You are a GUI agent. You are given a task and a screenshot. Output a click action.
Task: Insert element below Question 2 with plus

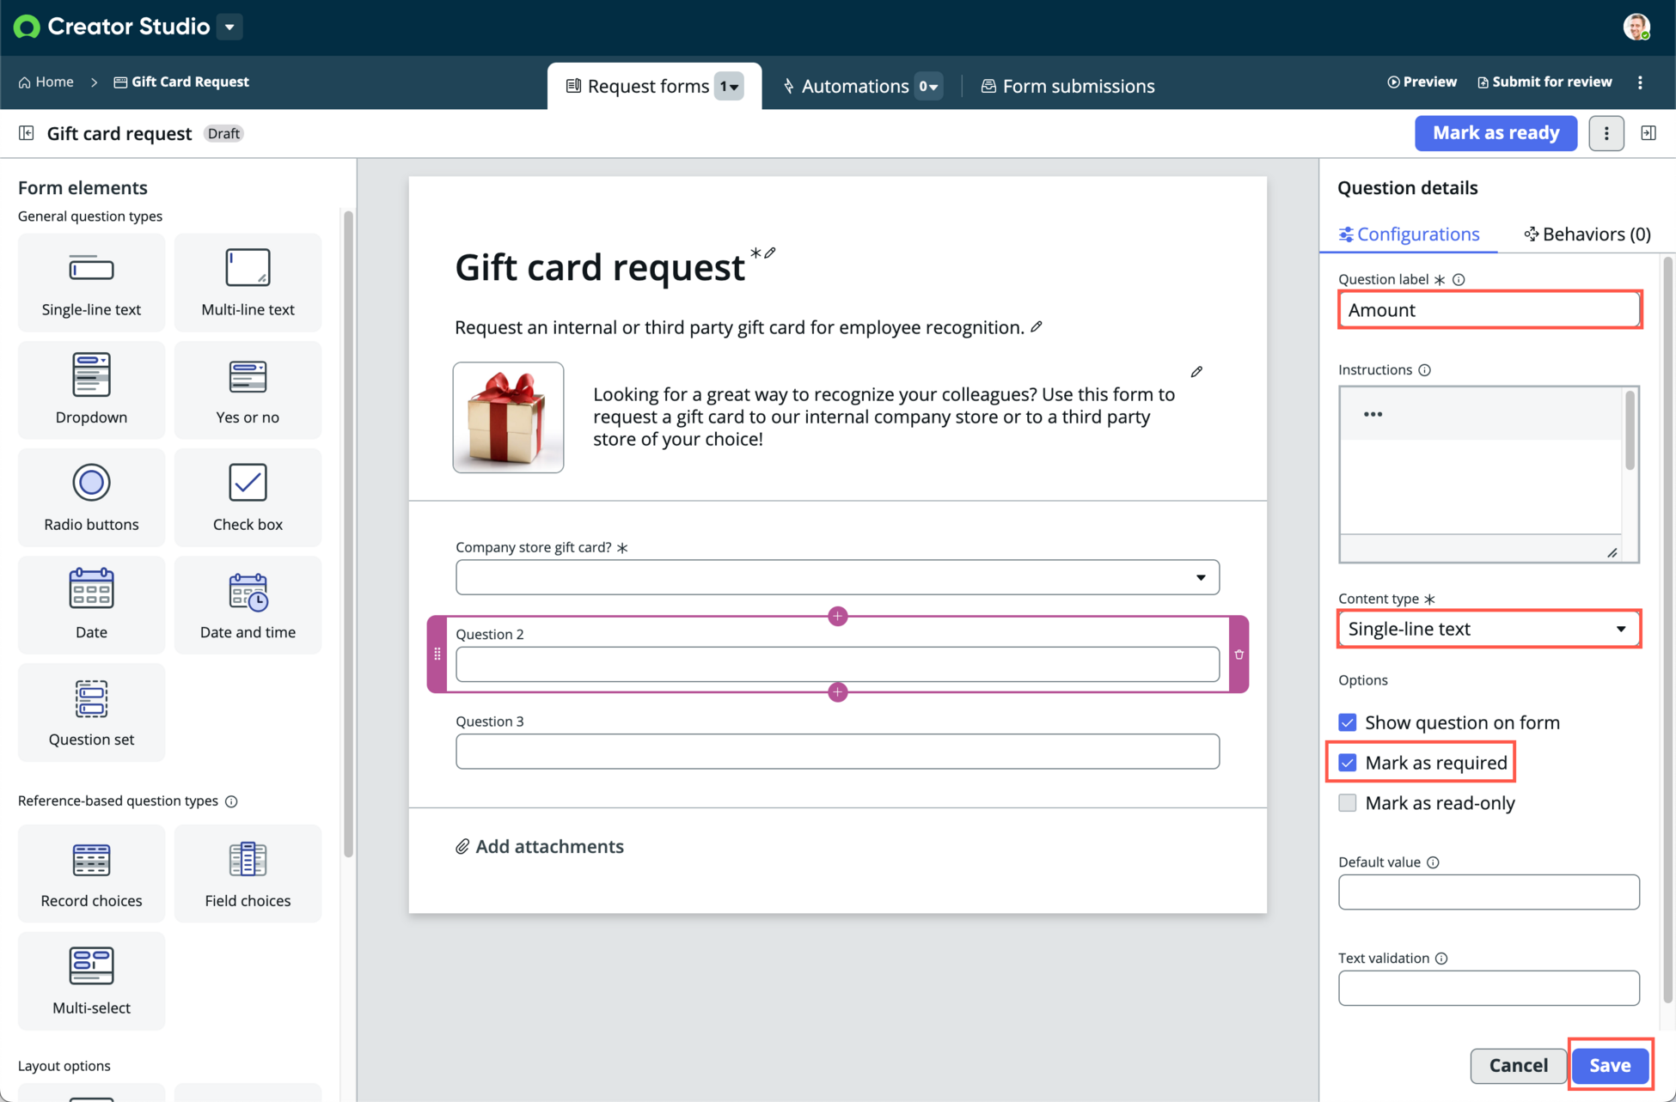click(x=838, y=692)
